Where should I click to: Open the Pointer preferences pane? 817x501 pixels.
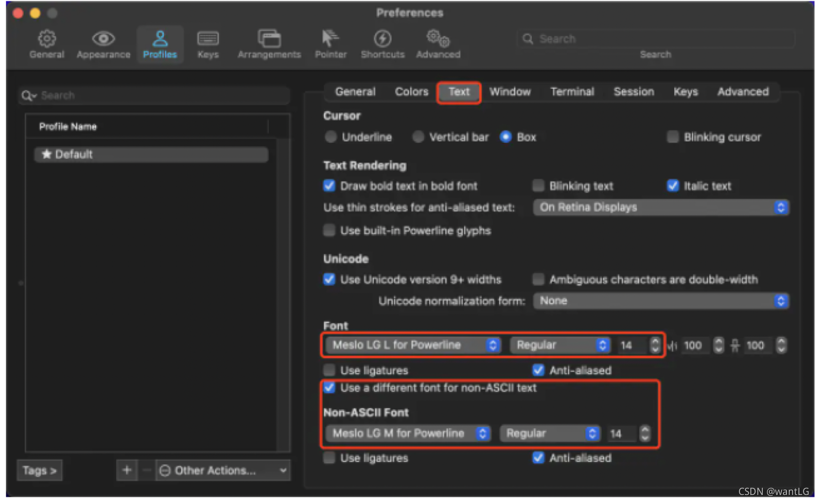point(330,44)
